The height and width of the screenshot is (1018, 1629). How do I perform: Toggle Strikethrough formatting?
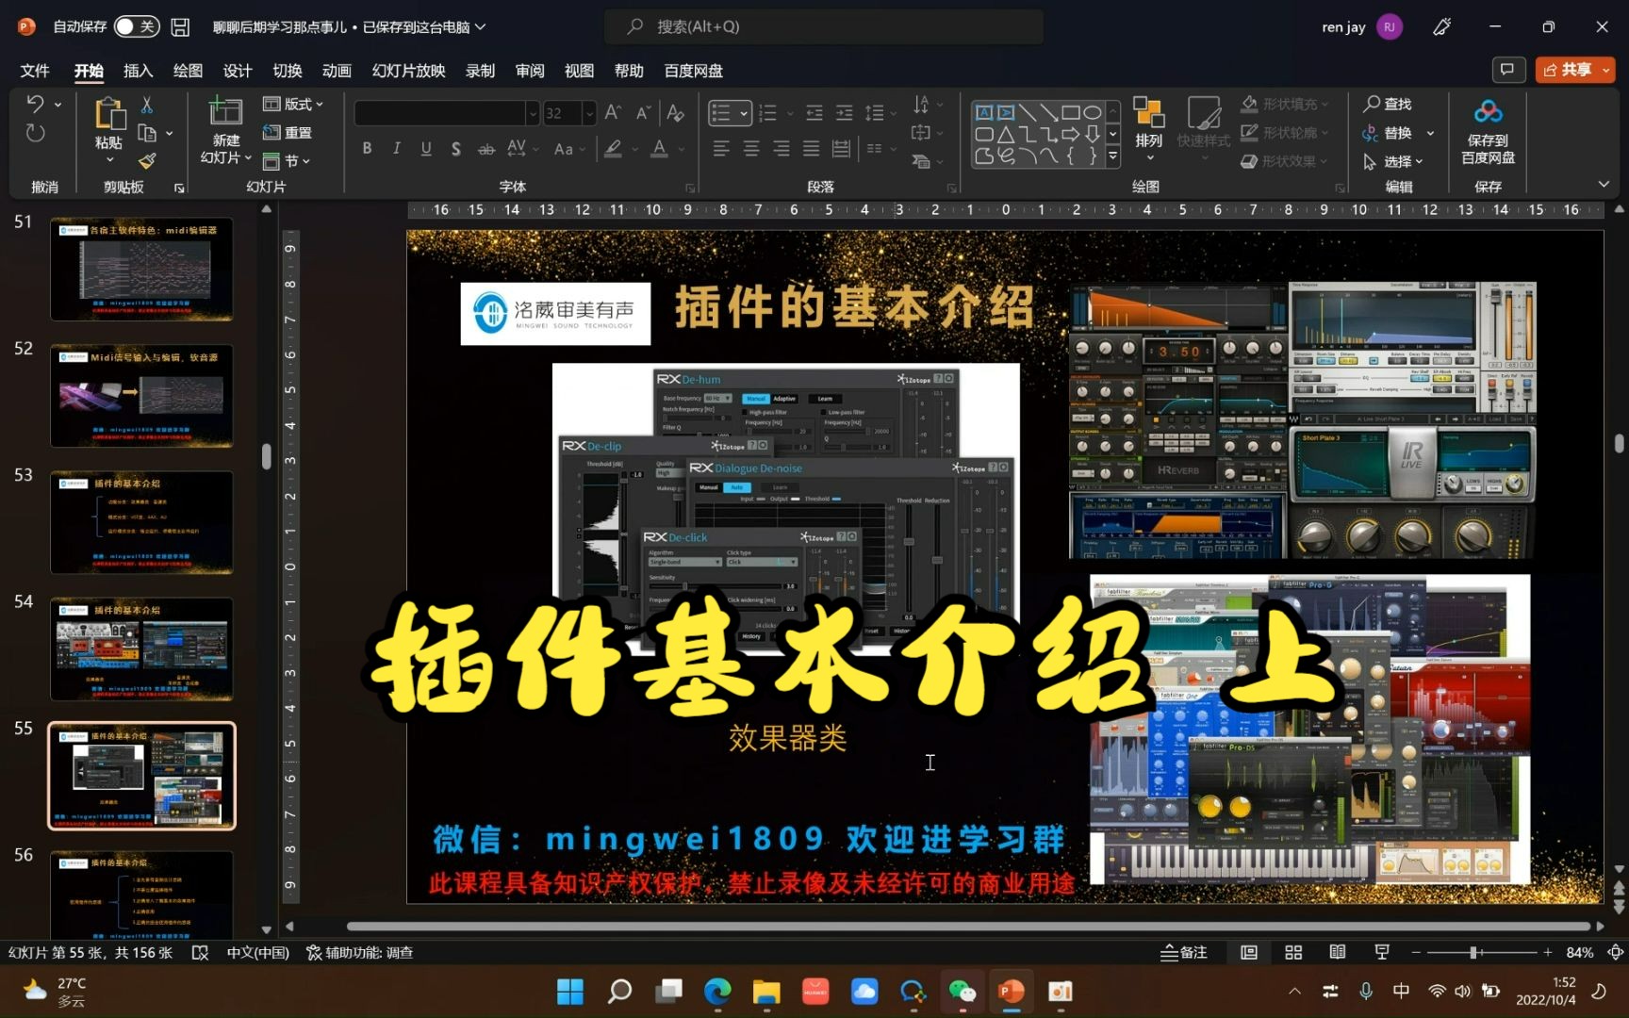(486, 148)
